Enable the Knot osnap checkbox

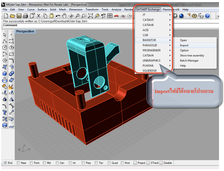[x=122, y=163]
